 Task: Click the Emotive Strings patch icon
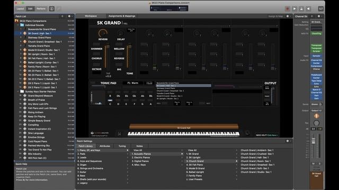click(x=25, y=137)
